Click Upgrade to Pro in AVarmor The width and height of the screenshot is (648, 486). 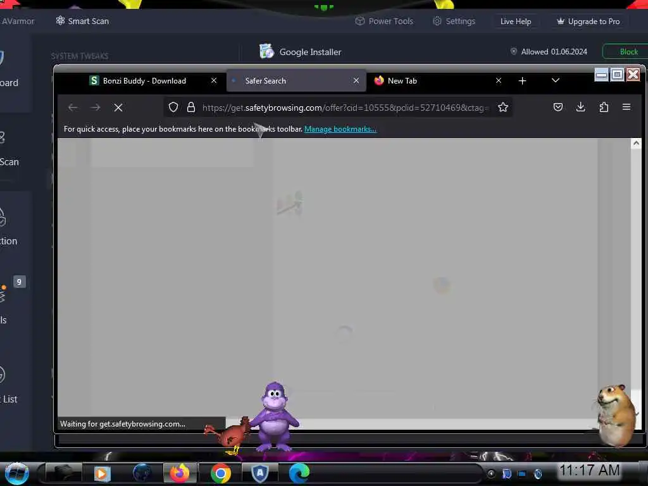pos(589,22)
